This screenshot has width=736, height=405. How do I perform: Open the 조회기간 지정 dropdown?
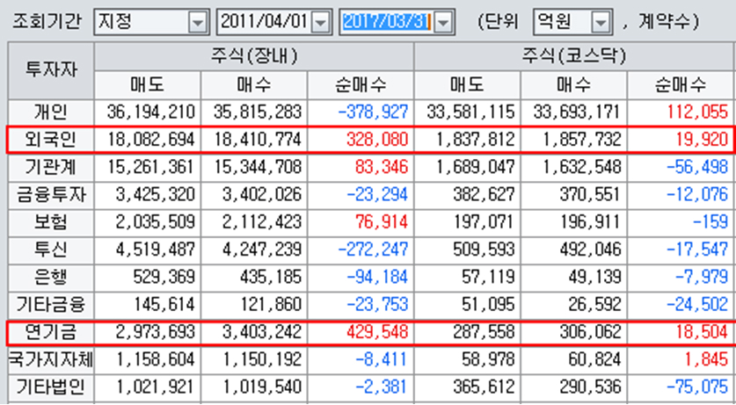199,22
